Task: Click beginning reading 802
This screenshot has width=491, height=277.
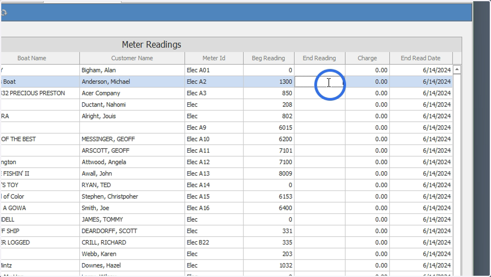Action: pyautogui.click(x=287, y=116)
